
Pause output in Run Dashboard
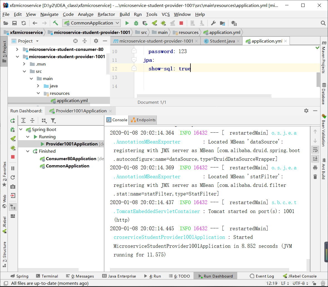click(13, 168)
